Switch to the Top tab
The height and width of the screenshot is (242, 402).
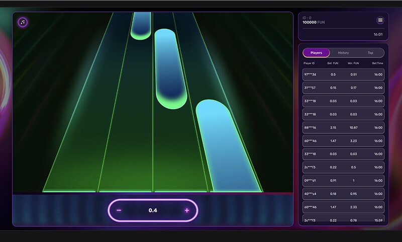370,53
